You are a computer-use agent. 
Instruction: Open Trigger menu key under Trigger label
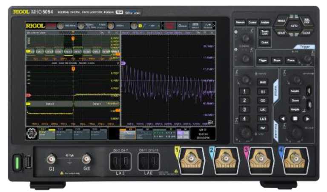263,60
